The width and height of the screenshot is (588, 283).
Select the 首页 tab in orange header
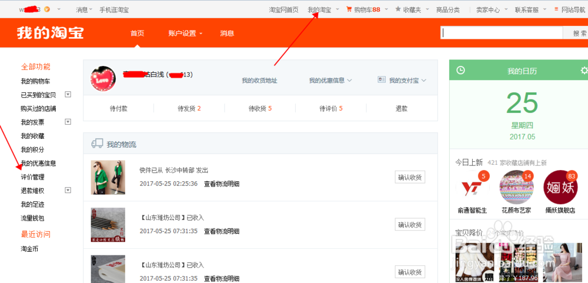coord(137,34)
